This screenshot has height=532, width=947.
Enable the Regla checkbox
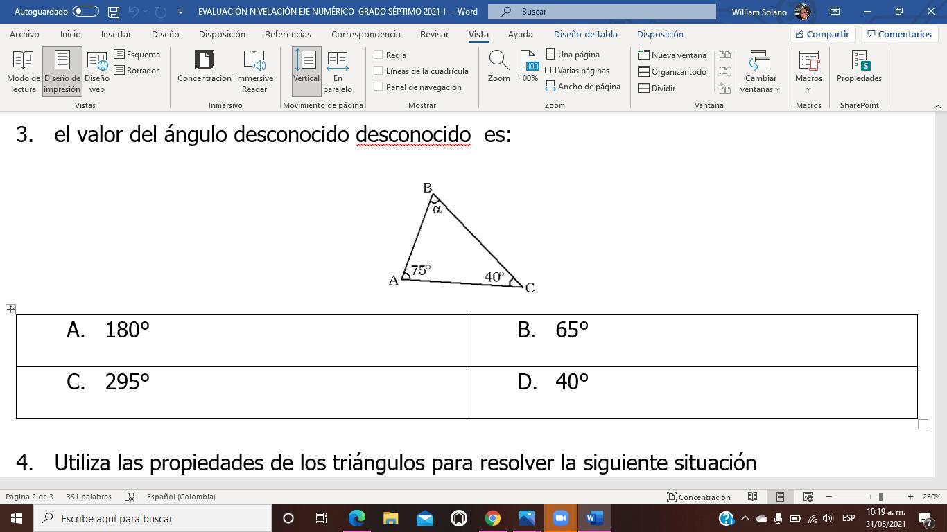[379, 55]
